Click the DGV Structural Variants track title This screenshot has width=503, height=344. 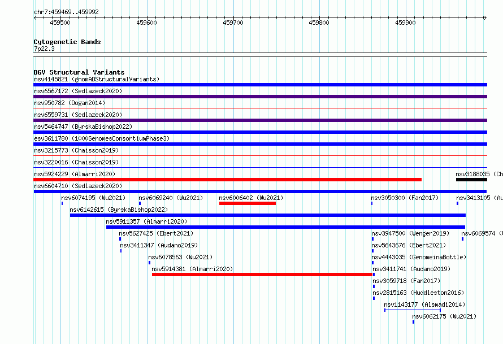point(79,72)
